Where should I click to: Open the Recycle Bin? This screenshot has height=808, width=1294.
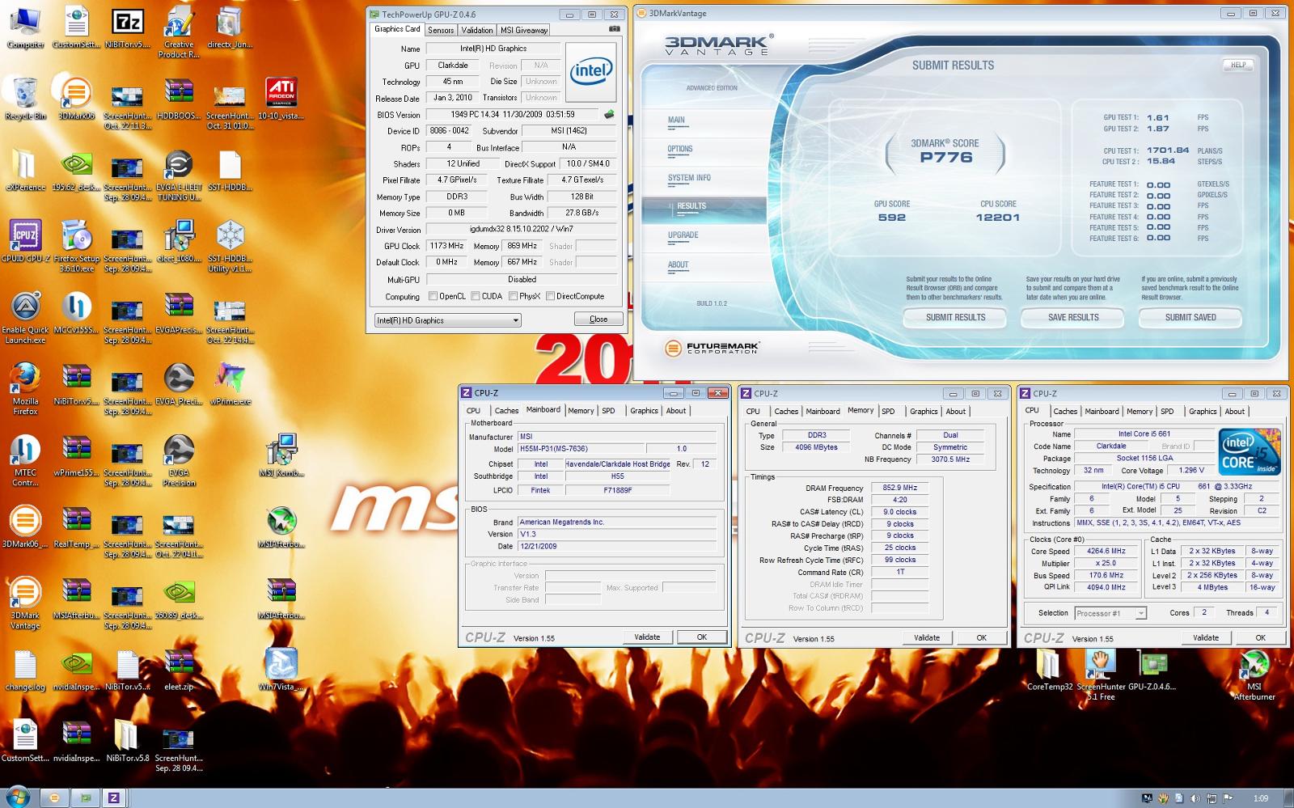click(25, 98)
